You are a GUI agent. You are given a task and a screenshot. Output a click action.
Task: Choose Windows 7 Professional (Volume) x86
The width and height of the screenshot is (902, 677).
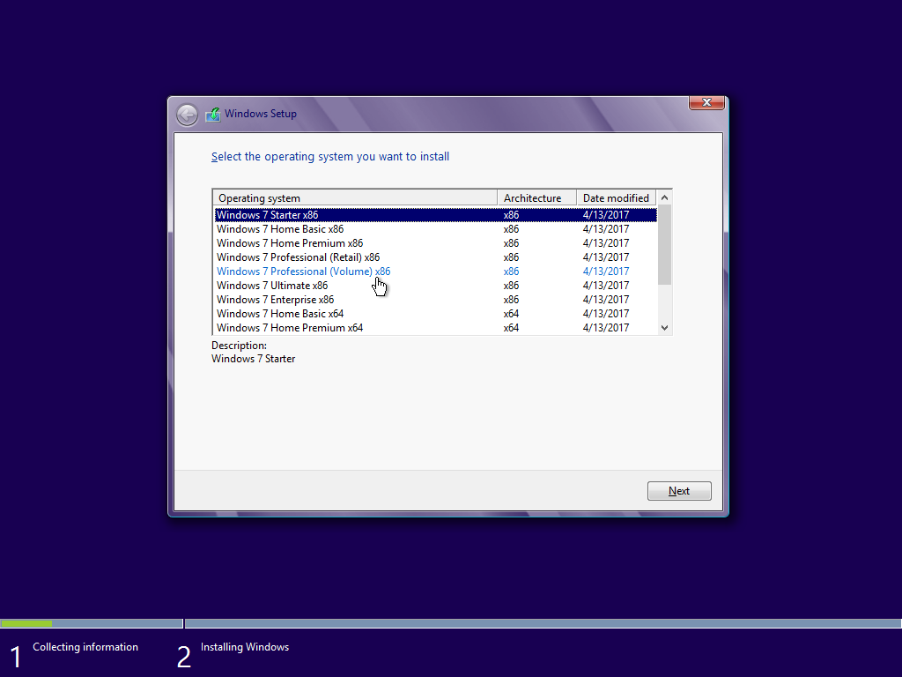[435, 272]
